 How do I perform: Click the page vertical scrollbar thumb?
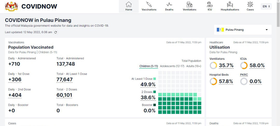click(x=278, y=14)
